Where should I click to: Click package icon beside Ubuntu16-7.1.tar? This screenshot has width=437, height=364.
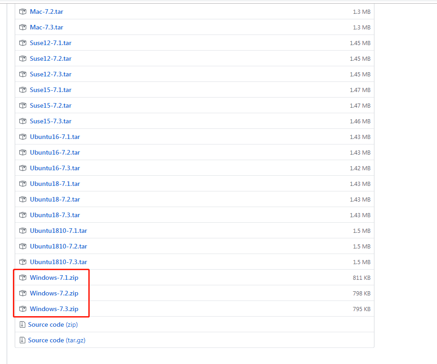23,137
